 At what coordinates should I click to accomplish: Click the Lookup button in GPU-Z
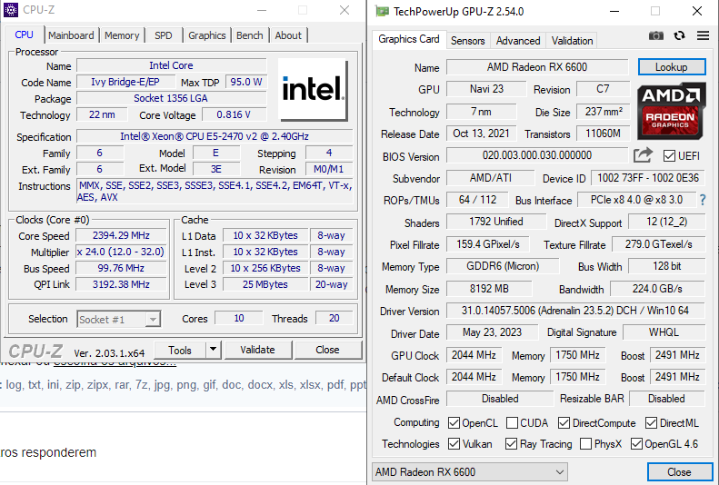[x=672, y=67]
